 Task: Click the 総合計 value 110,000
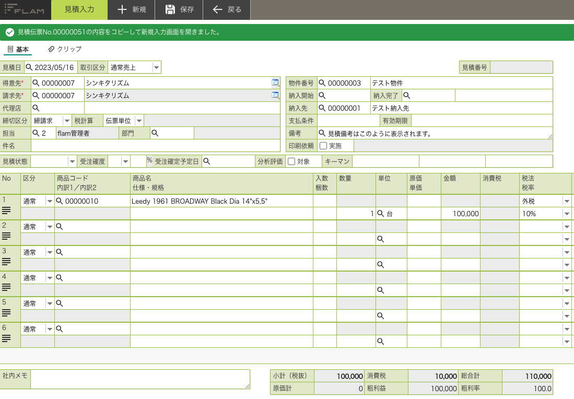(527, 376)
